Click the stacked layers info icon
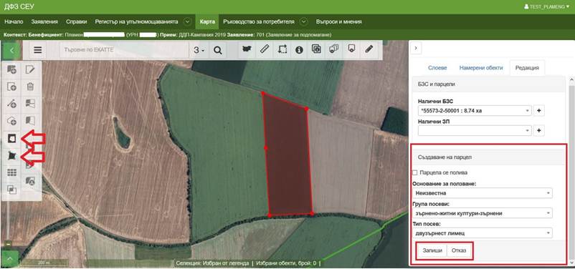This screenshot has height=269, width=575. point(316,49)
